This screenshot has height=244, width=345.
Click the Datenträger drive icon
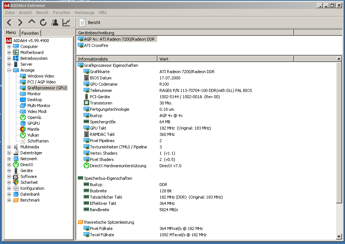tap(16, 153)
